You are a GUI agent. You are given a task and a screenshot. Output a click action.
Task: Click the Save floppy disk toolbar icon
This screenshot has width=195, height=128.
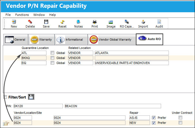pos(46,22)
